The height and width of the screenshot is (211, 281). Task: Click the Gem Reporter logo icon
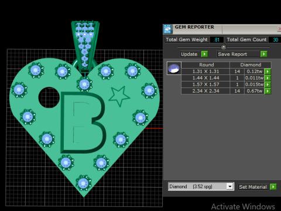point(167,29)
